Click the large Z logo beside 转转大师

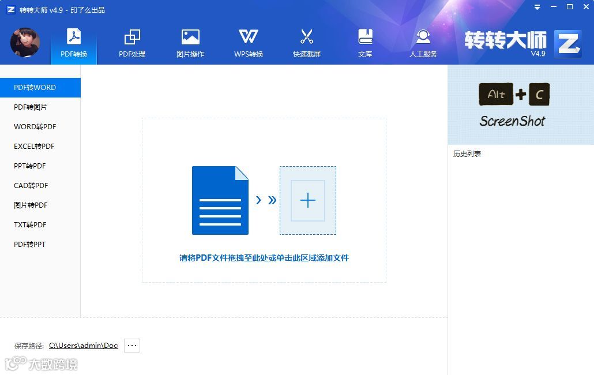point(567,44)
